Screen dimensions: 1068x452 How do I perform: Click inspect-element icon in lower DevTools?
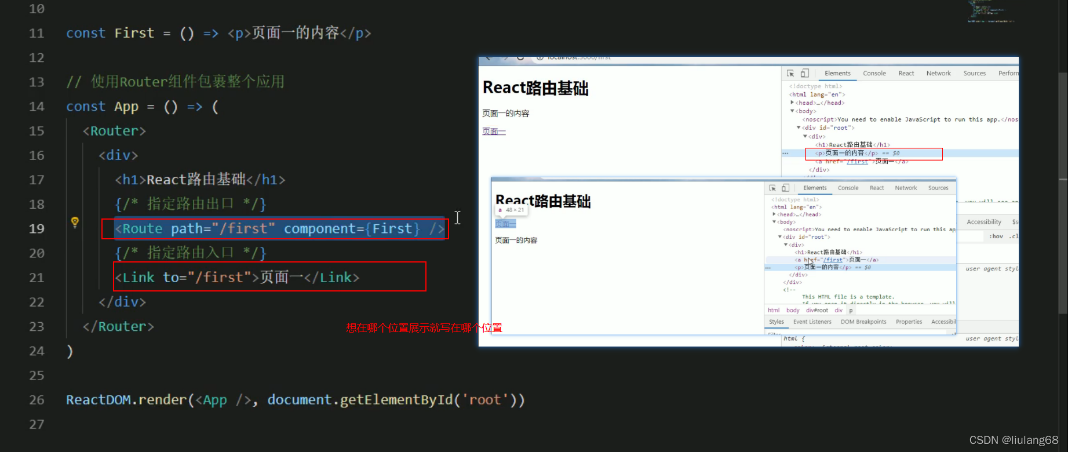tap(772, 188)
